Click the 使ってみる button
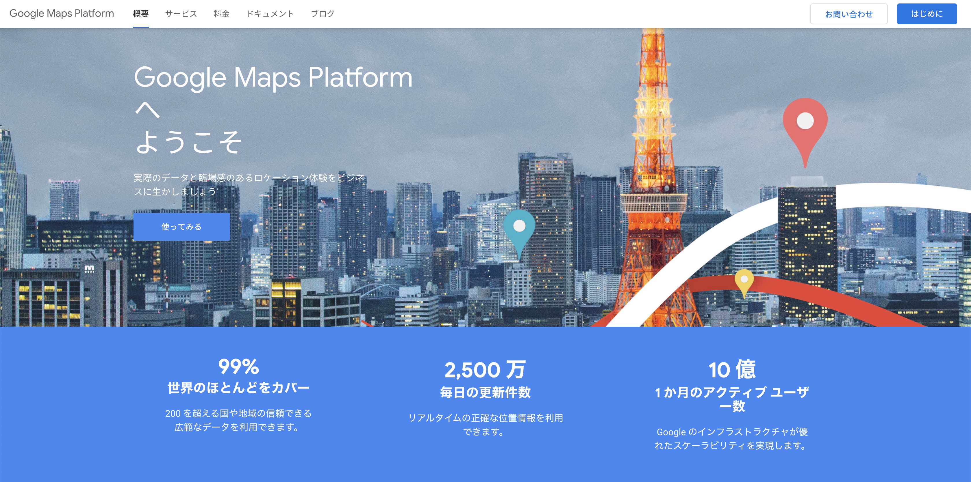The height and width of the screenshot is (482, 971). pos(181,227)
